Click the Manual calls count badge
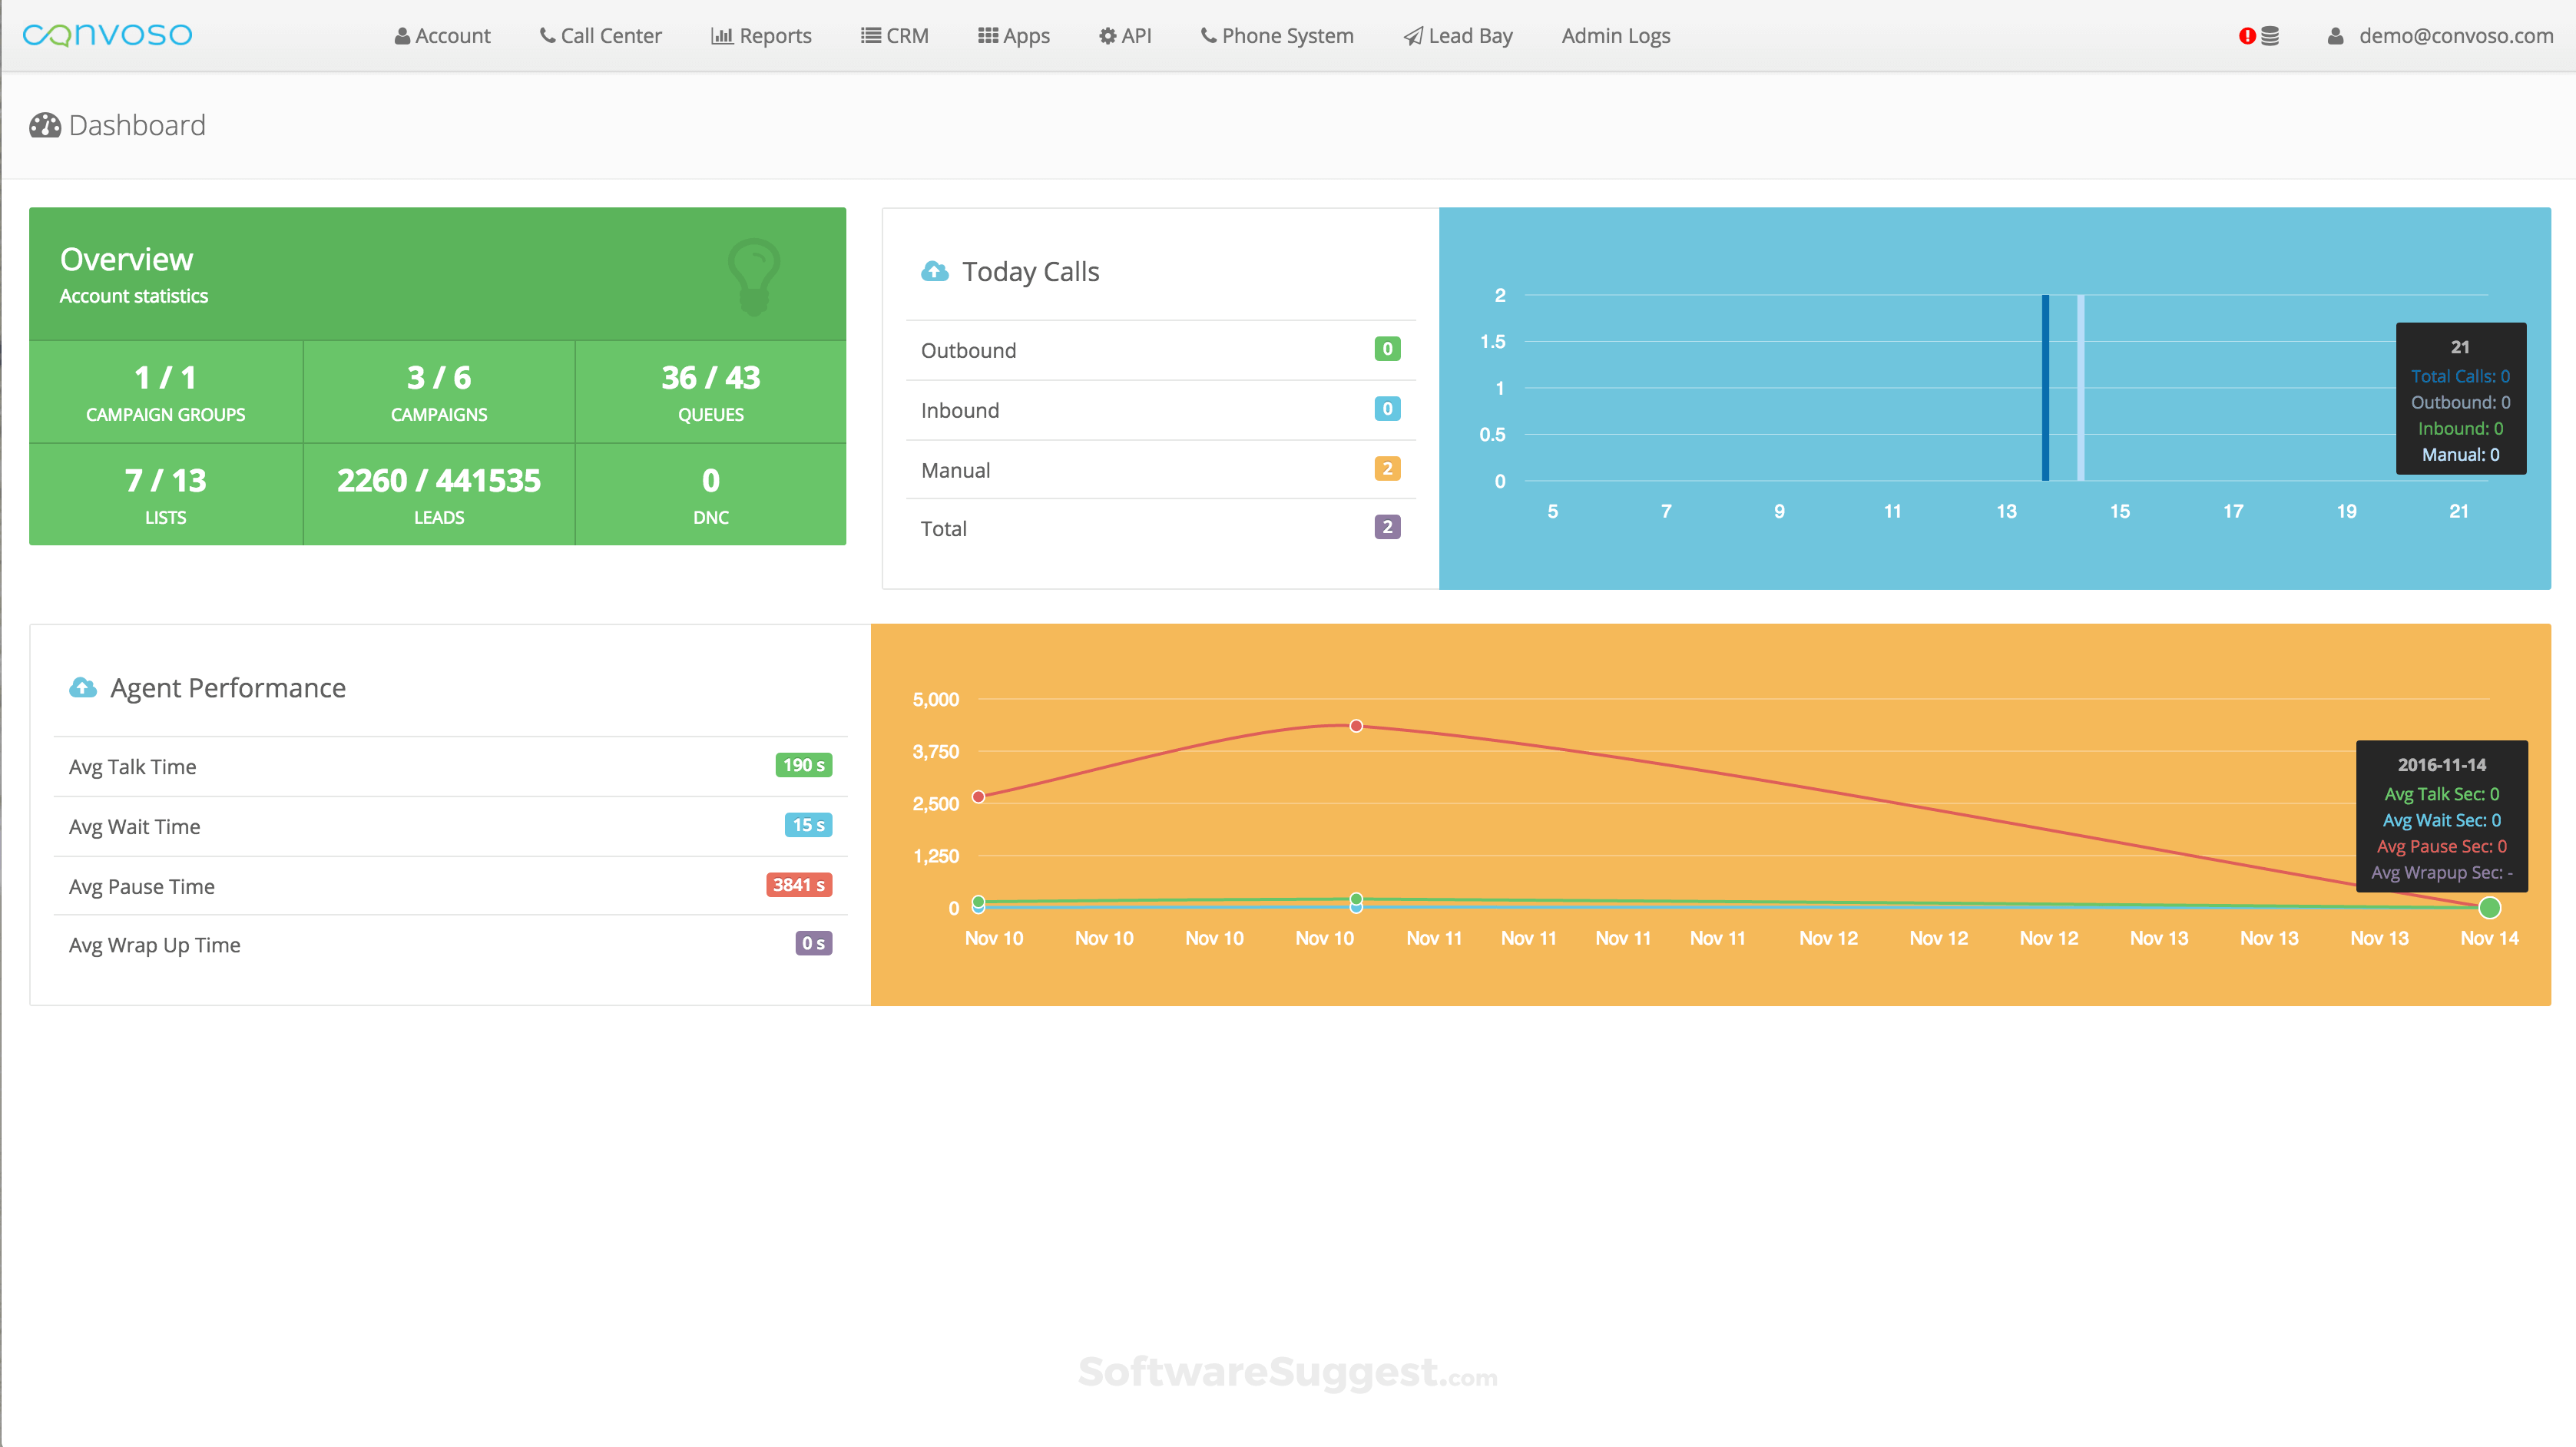The height and width of the screenshot is (1447, 2576). click(x=1386, y=468)
